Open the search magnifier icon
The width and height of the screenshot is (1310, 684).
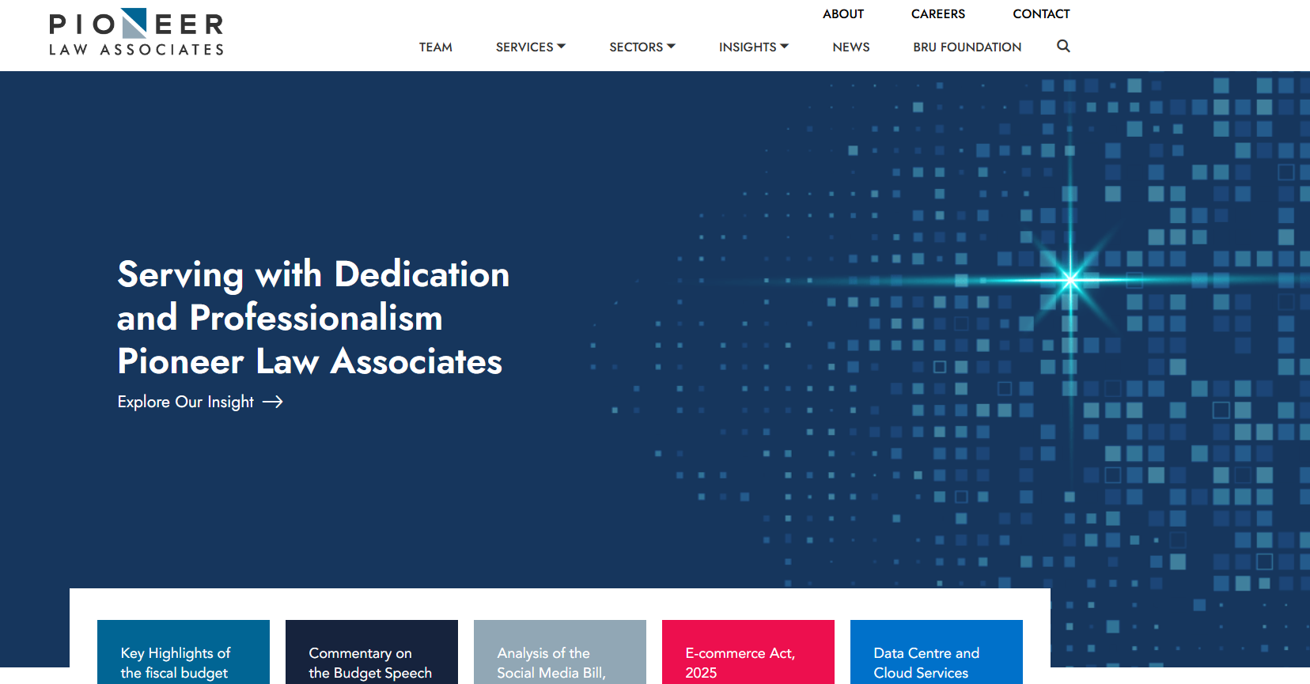click(x=1063, y=46)
